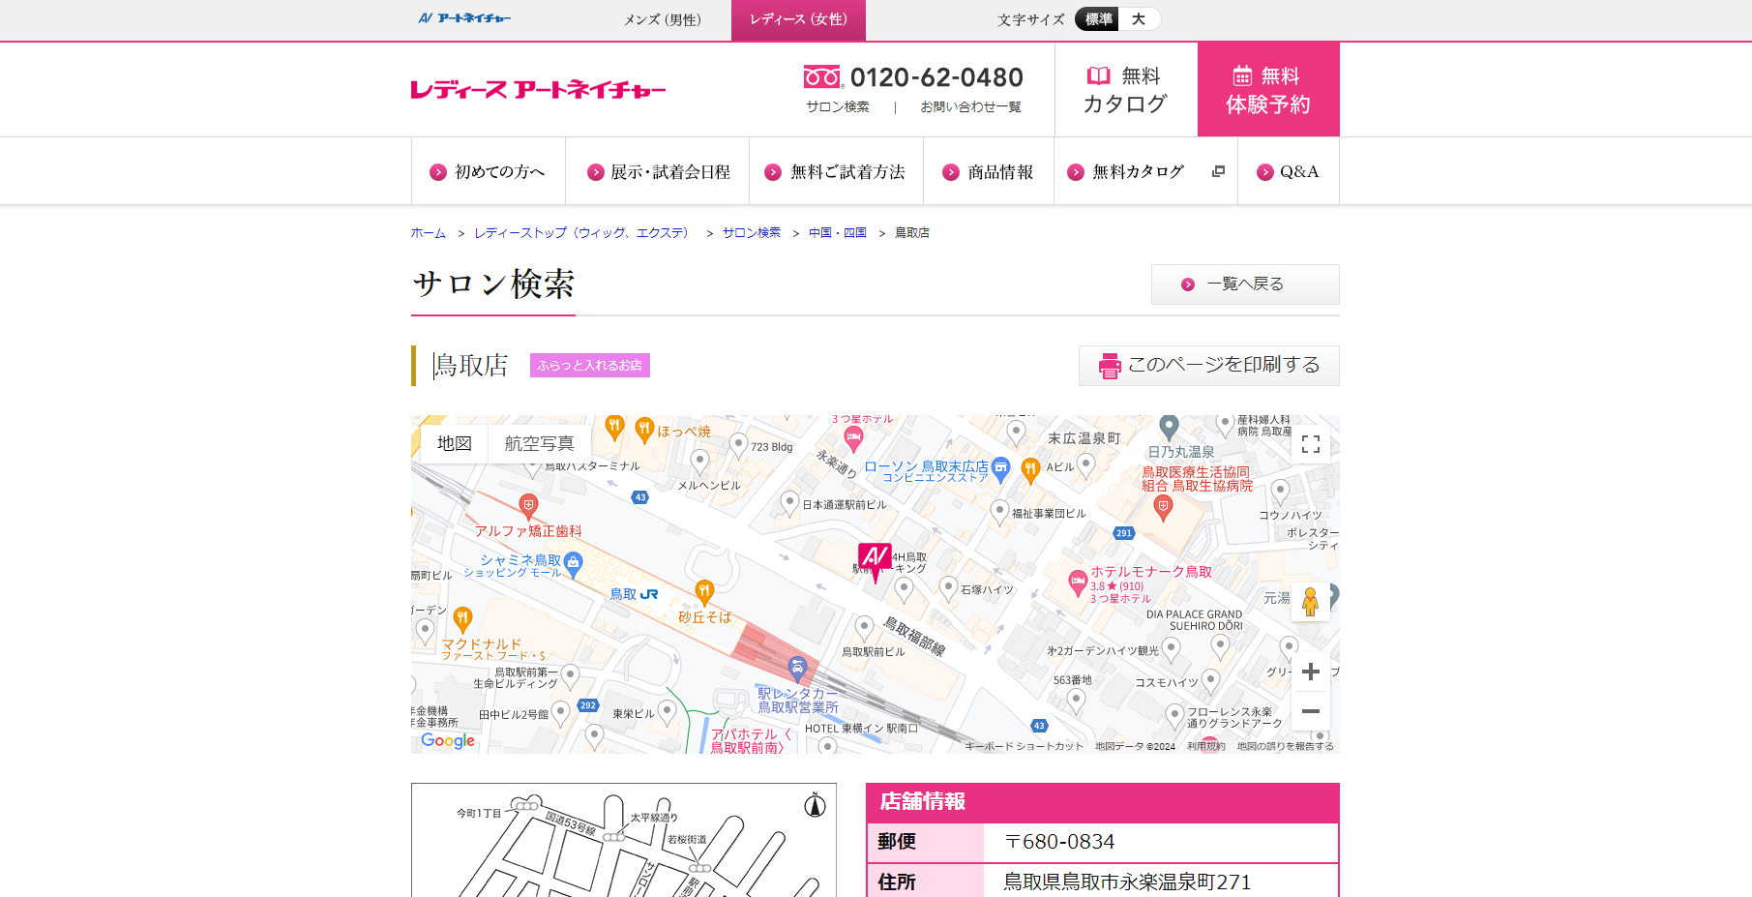
Task: Toggle map fullscreen view
Action: [x=1311, y=444]
